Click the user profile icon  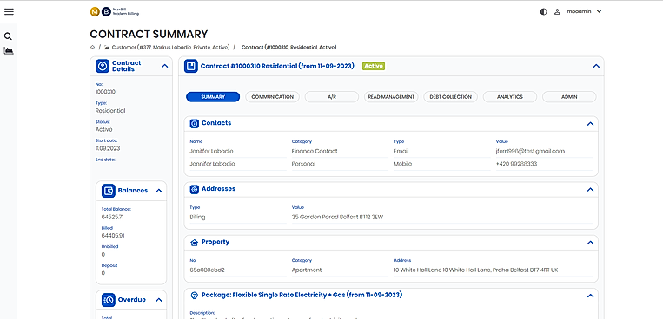(557, 12)
